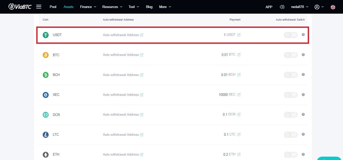Open help icon for BTC auto-withdrawal
Viewport: 343px width, 160px height.
click(303, 55)
